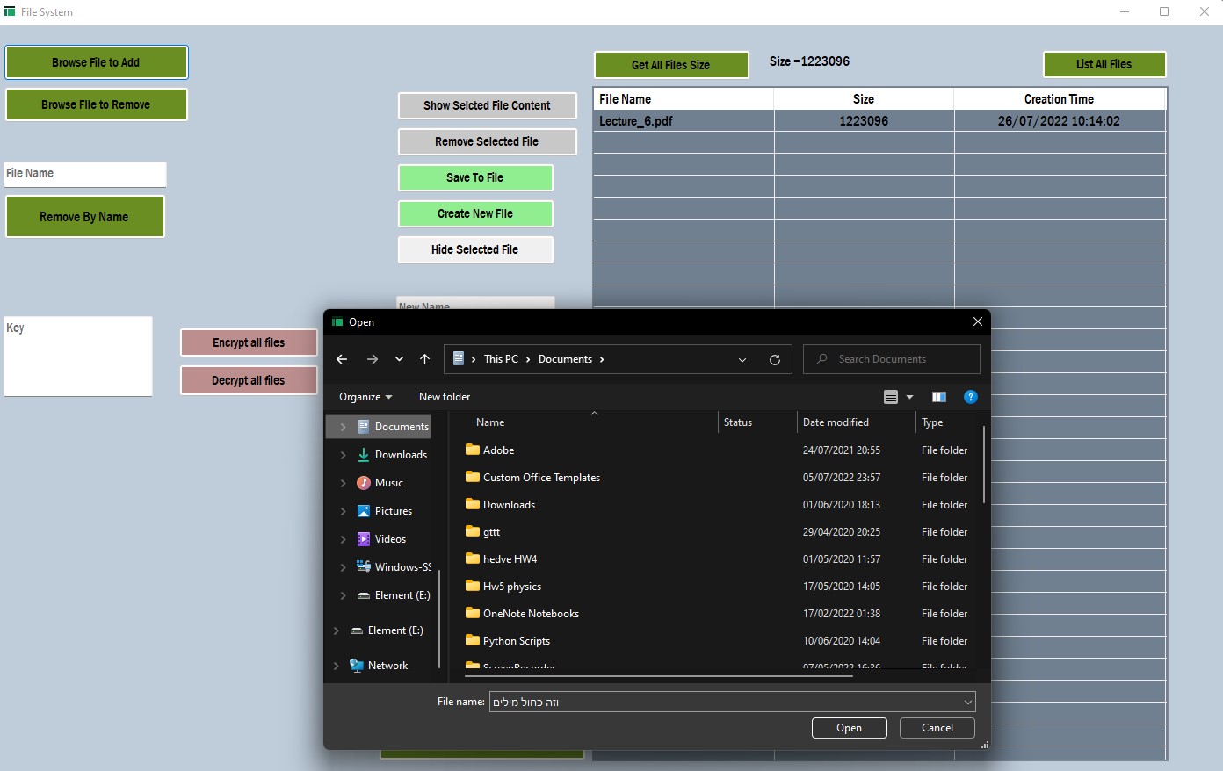Image resolution: width=1223 pixels, height=771 pixels.
Task: Go up one folder with the up arrow icon
Action: [x=424, y=358]
